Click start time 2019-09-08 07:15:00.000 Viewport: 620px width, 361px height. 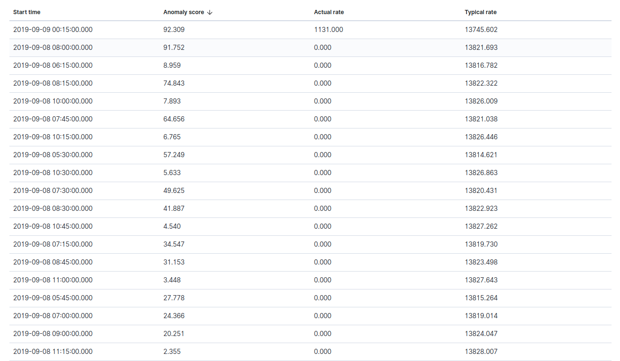(53, 244)
